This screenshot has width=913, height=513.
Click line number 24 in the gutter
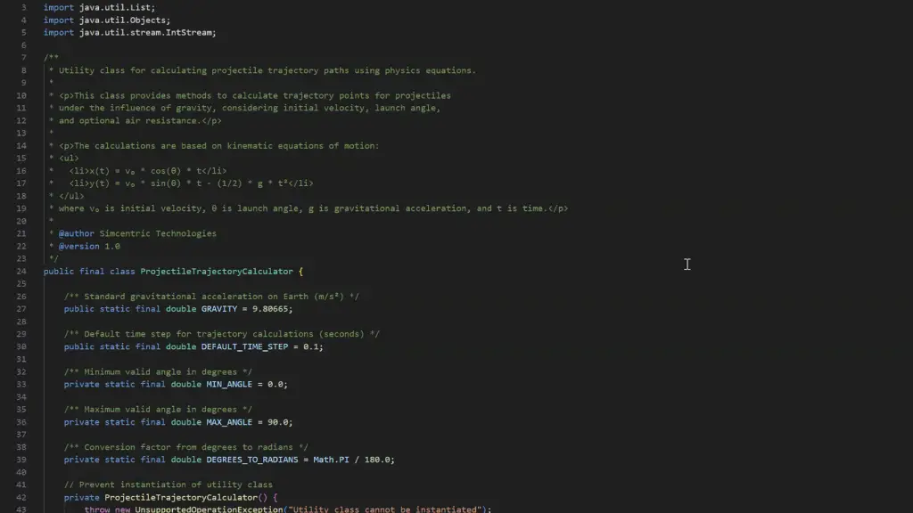tap(21, 272)
